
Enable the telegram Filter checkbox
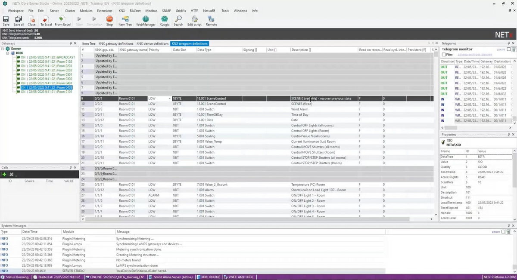pyautogui.click(x=444, y=55)
